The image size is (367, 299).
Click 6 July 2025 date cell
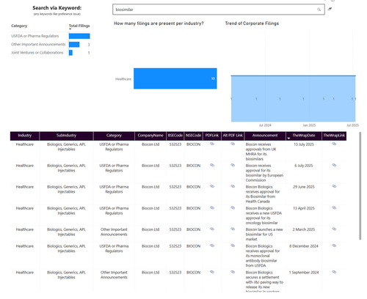tap(304, 166)
